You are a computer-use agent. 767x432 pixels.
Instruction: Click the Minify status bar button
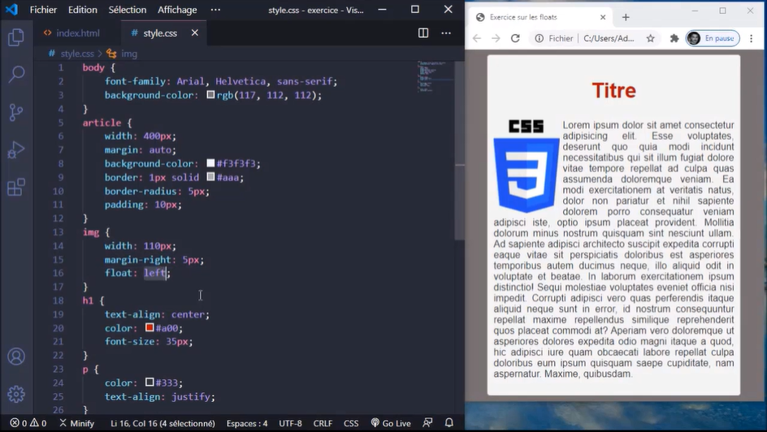click(x=77, y=423)
